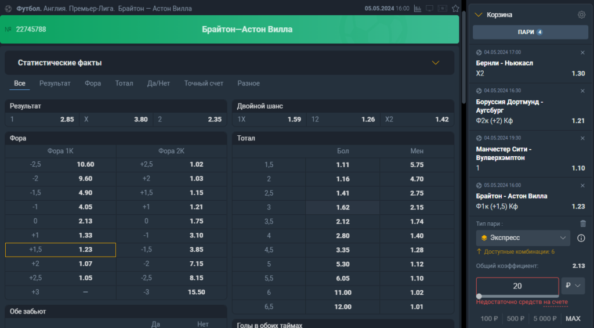Open match statistics chart icon
Screen dimensions: 594x328
[418, 8]
